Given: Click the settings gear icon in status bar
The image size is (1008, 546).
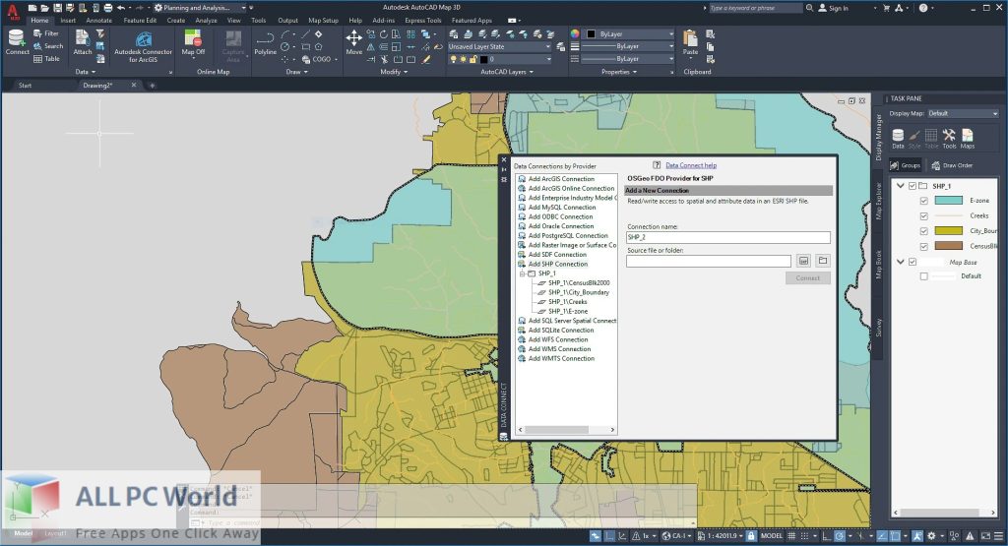Looking at the screenshot, I should point(931,536).
